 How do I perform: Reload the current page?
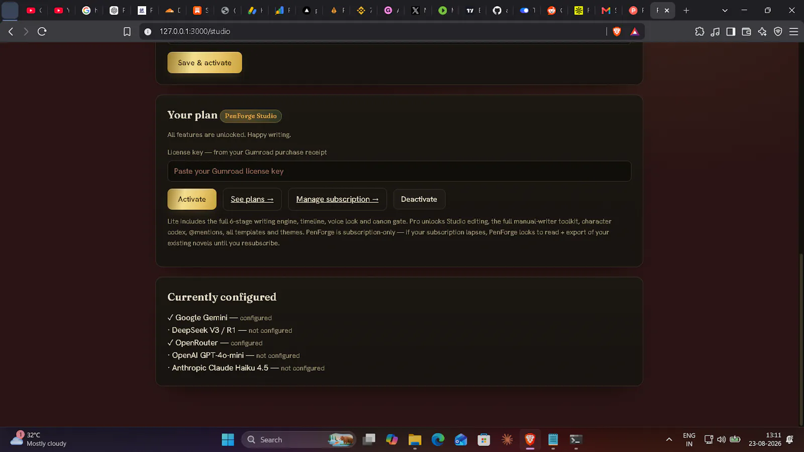pos(42,31)
